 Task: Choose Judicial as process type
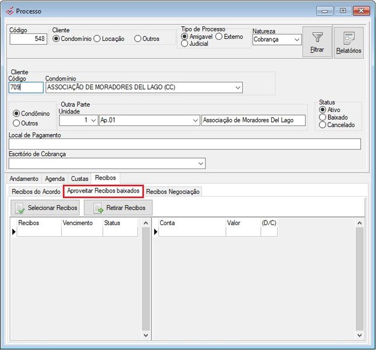[x=185, y=44]
